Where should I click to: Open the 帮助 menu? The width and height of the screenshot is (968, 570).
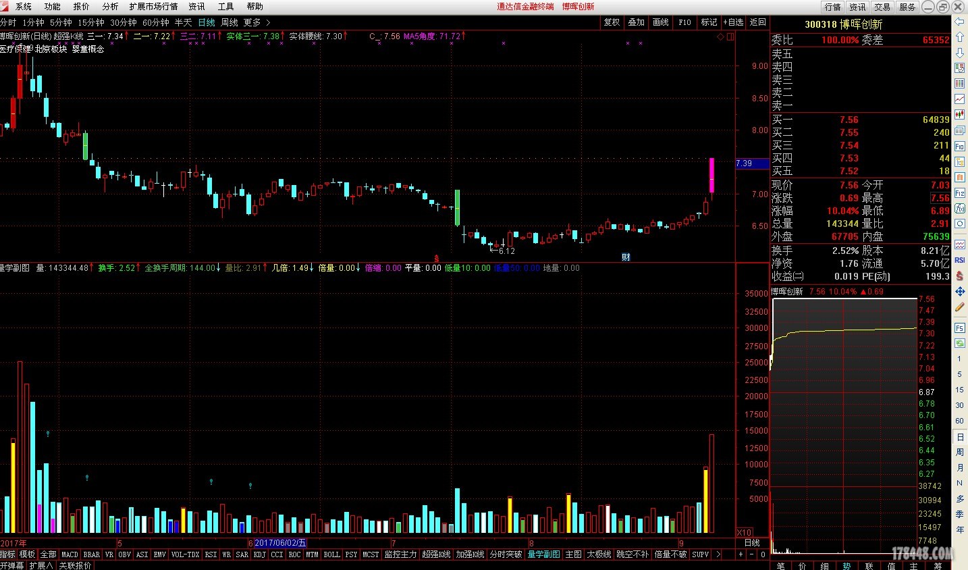point(254,7)
